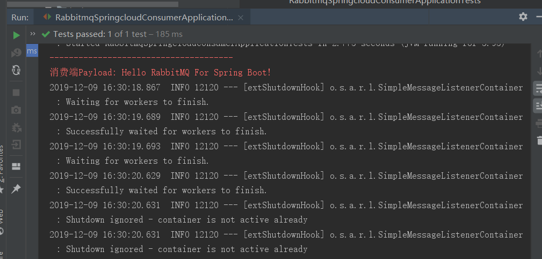Toggle scroll to end of console
This screenshot has height=259, width=542.
point(539,105)
